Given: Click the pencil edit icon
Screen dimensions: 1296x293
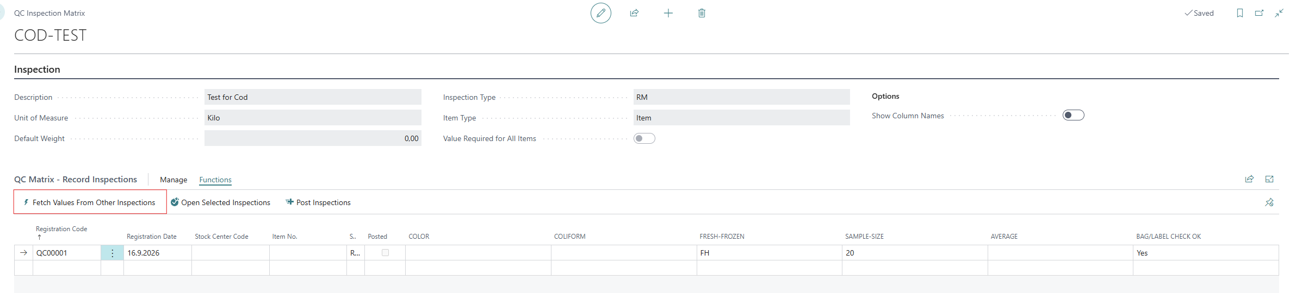Looking at the screenshot, I should coord(600,13).
